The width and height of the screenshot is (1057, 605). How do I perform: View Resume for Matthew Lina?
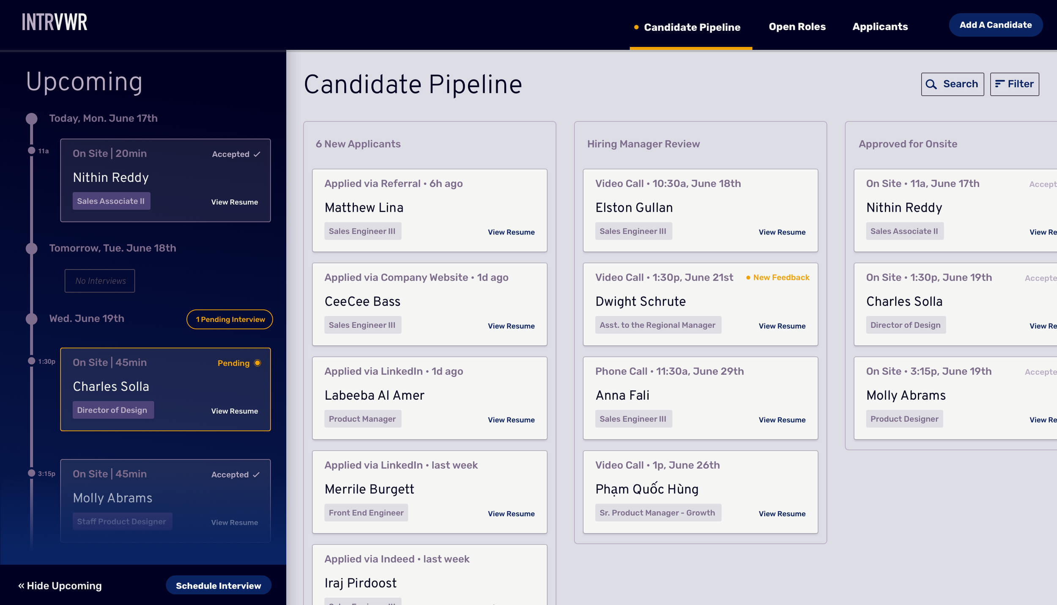(511, 232)
